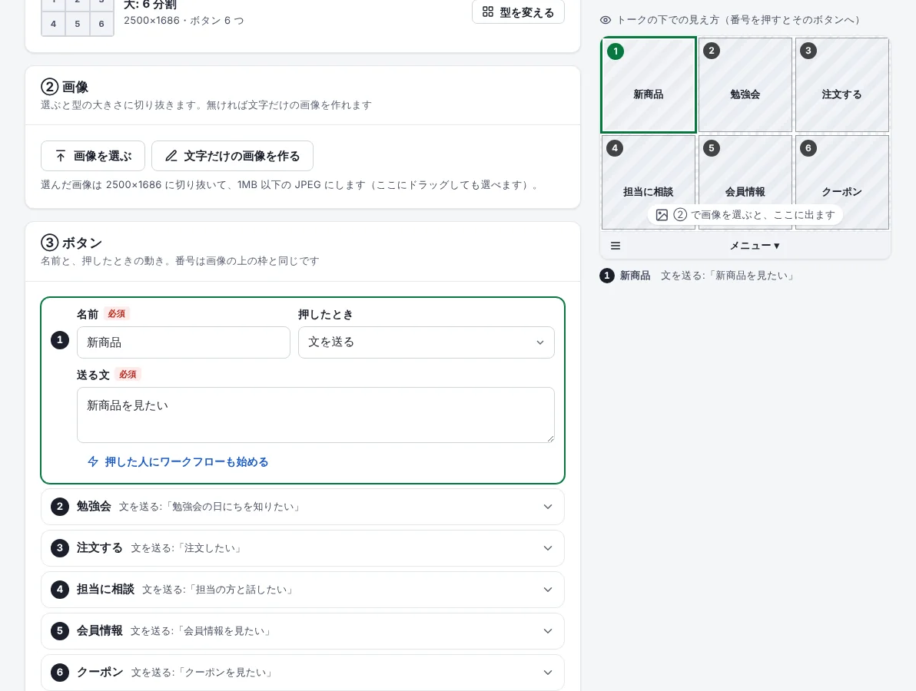The image size is (916, 691).
Task: Click the text 文を送る:「注文したい」
Action: click(x=187, y=548)
